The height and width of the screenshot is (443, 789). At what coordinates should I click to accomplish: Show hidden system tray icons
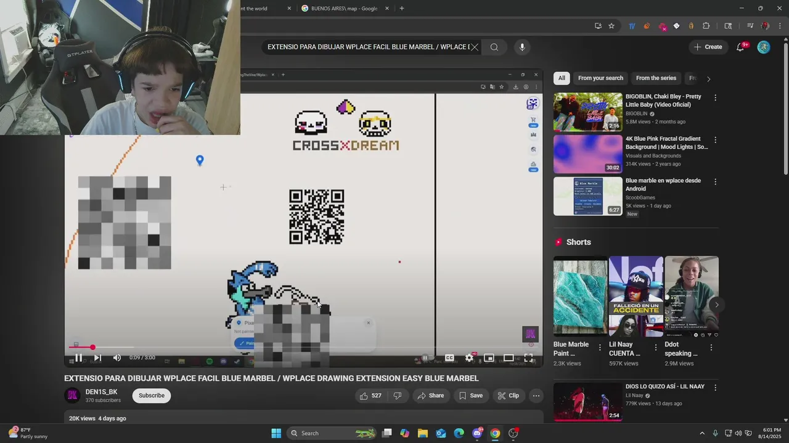(x=702, y=433)
